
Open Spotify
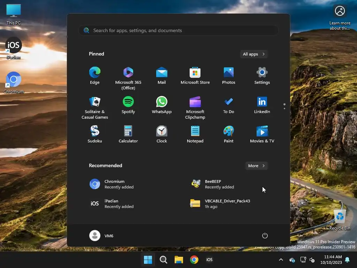(x=128, y=105)
